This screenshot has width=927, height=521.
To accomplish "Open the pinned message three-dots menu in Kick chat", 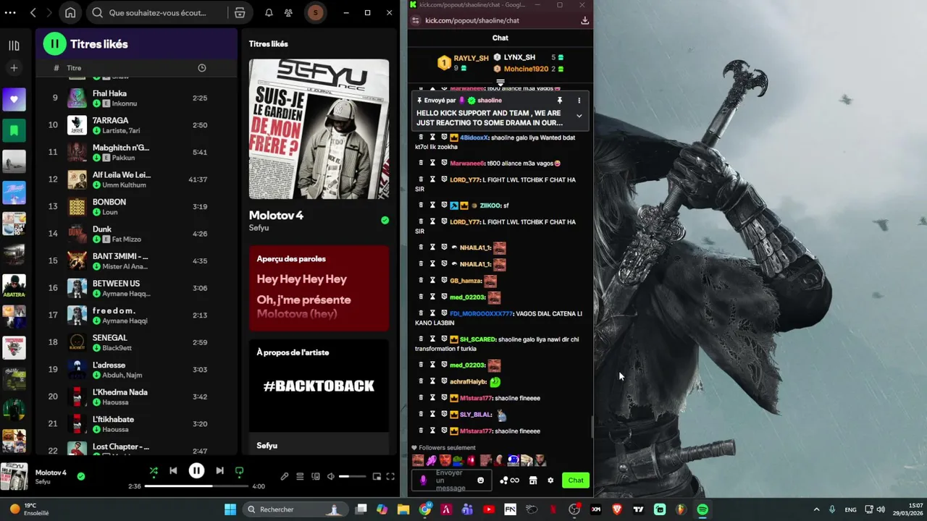I will point(579,101).
